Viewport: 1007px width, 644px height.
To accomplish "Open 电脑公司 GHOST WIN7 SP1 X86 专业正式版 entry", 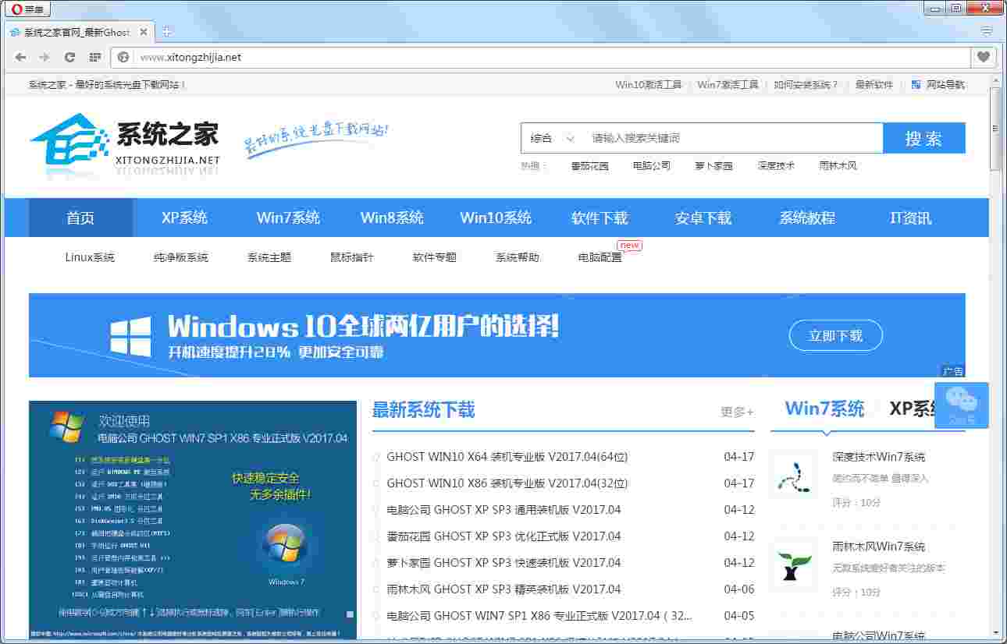I will click(539, 616).
